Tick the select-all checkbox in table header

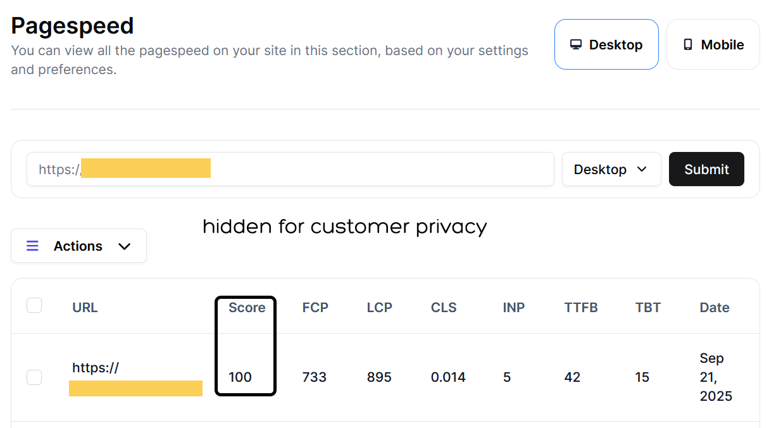pyautogui.click(x=34, y=306)
